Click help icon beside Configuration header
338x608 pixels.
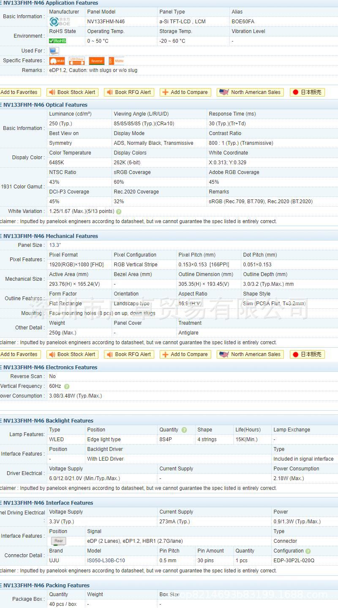point(308,551)
